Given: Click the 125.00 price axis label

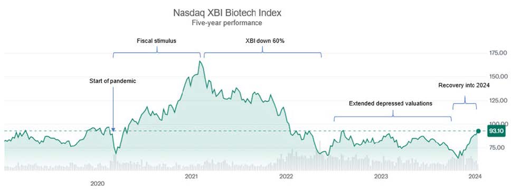Looking at the screenshot, I should tap(498, 100).
